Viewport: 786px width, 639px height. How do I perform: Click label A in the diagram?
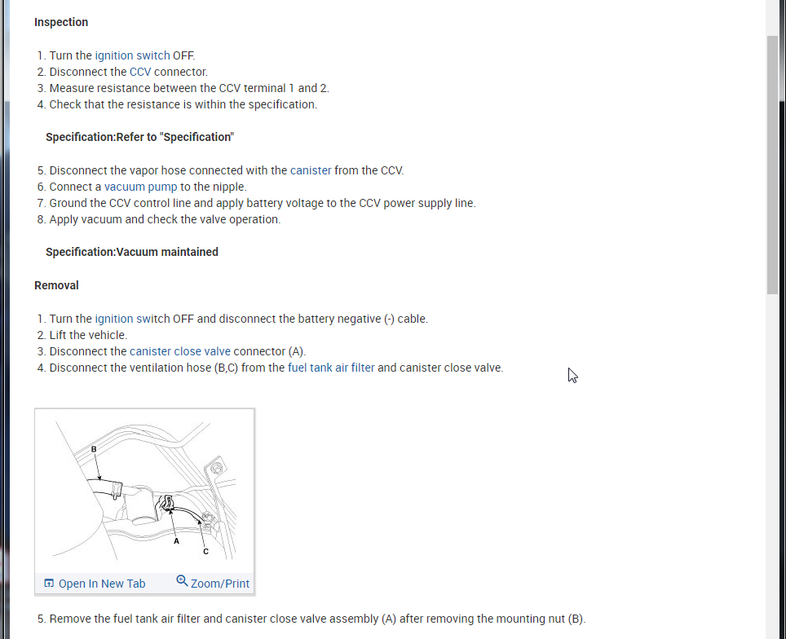coord(176,540)
